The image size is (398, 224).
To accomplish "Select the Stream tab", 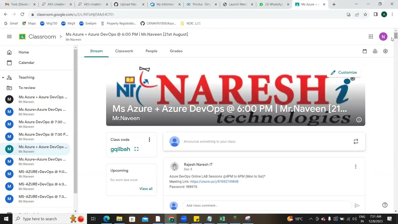I will (96, 51).
